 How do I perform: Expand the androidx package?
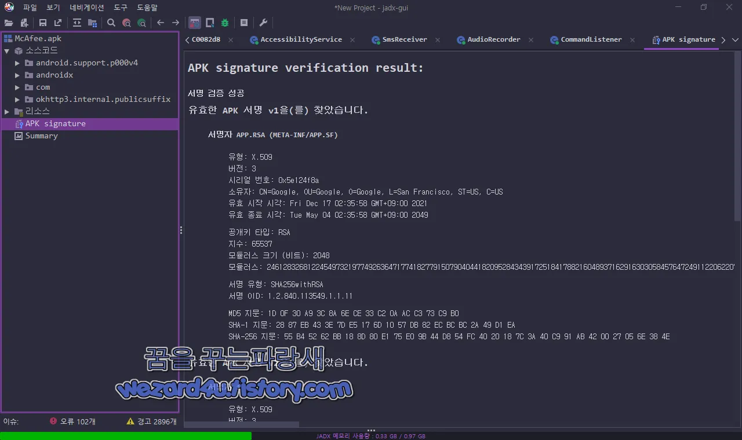(17, 75)
